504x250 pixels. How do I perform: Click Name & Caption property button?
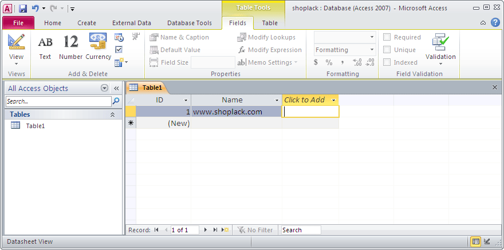pos(179,37)
